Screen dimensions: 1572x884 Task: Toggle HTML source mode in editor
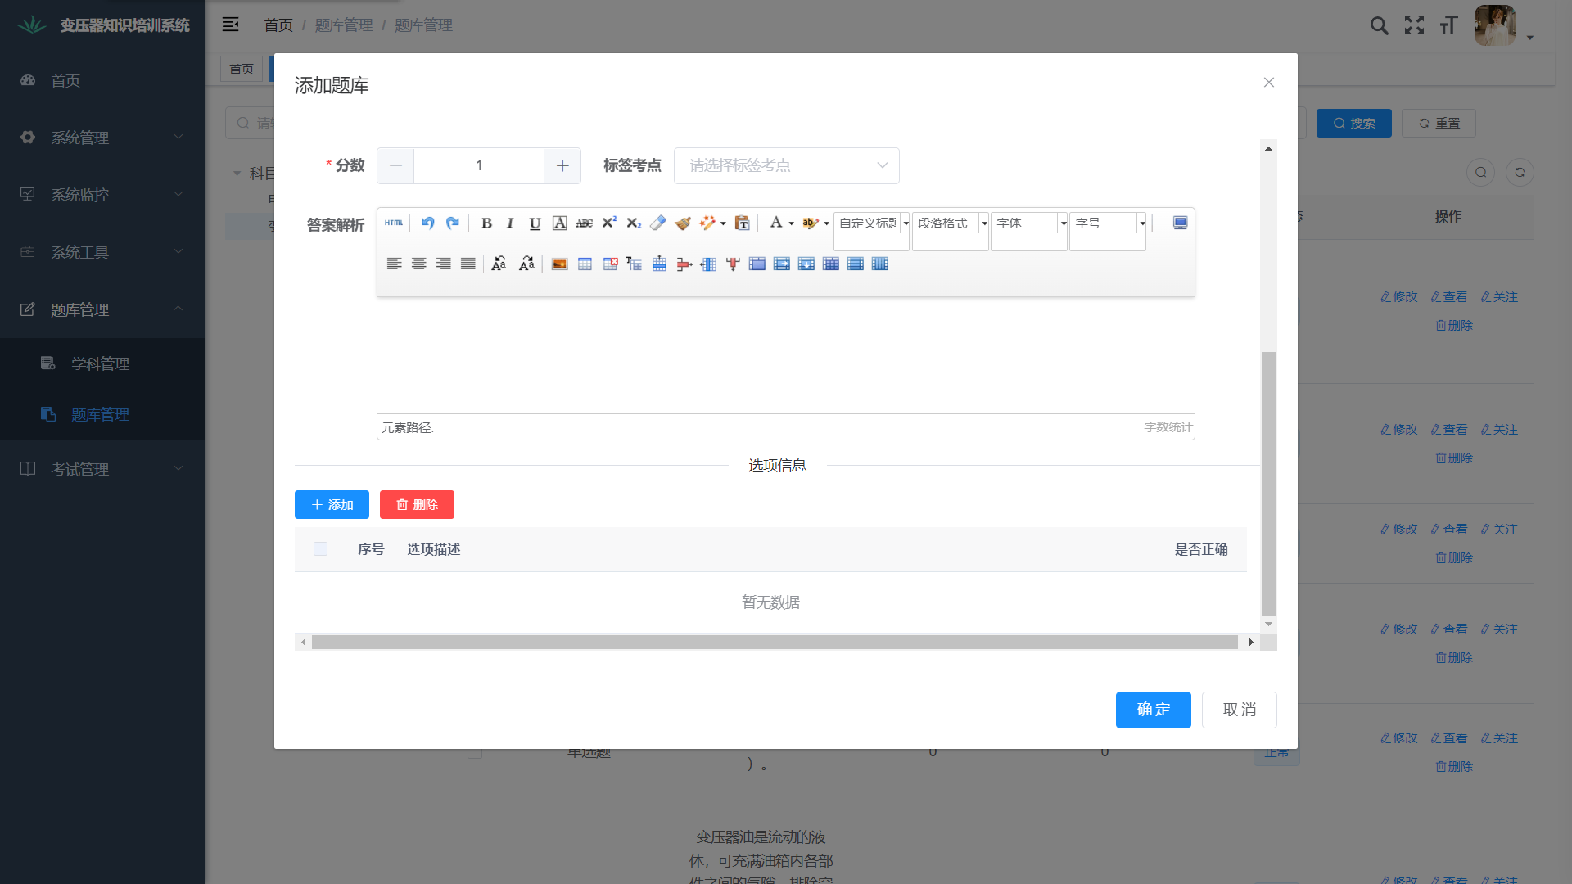(394, 223)
